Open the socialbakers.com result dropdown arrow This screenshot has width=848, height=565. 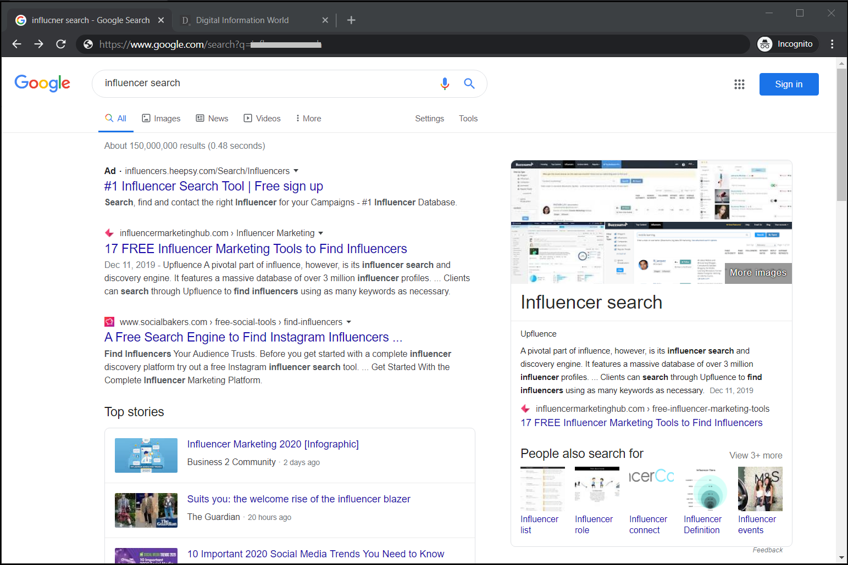click(x=350, y=322)
